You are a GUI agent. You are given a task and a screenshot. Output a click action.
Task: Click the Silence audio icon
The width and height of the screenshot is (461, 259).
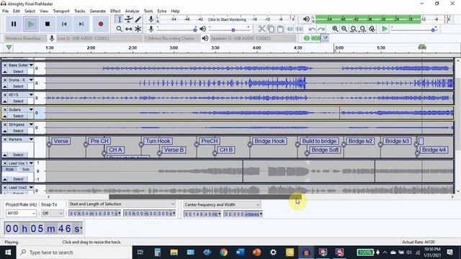pos(300,29)
